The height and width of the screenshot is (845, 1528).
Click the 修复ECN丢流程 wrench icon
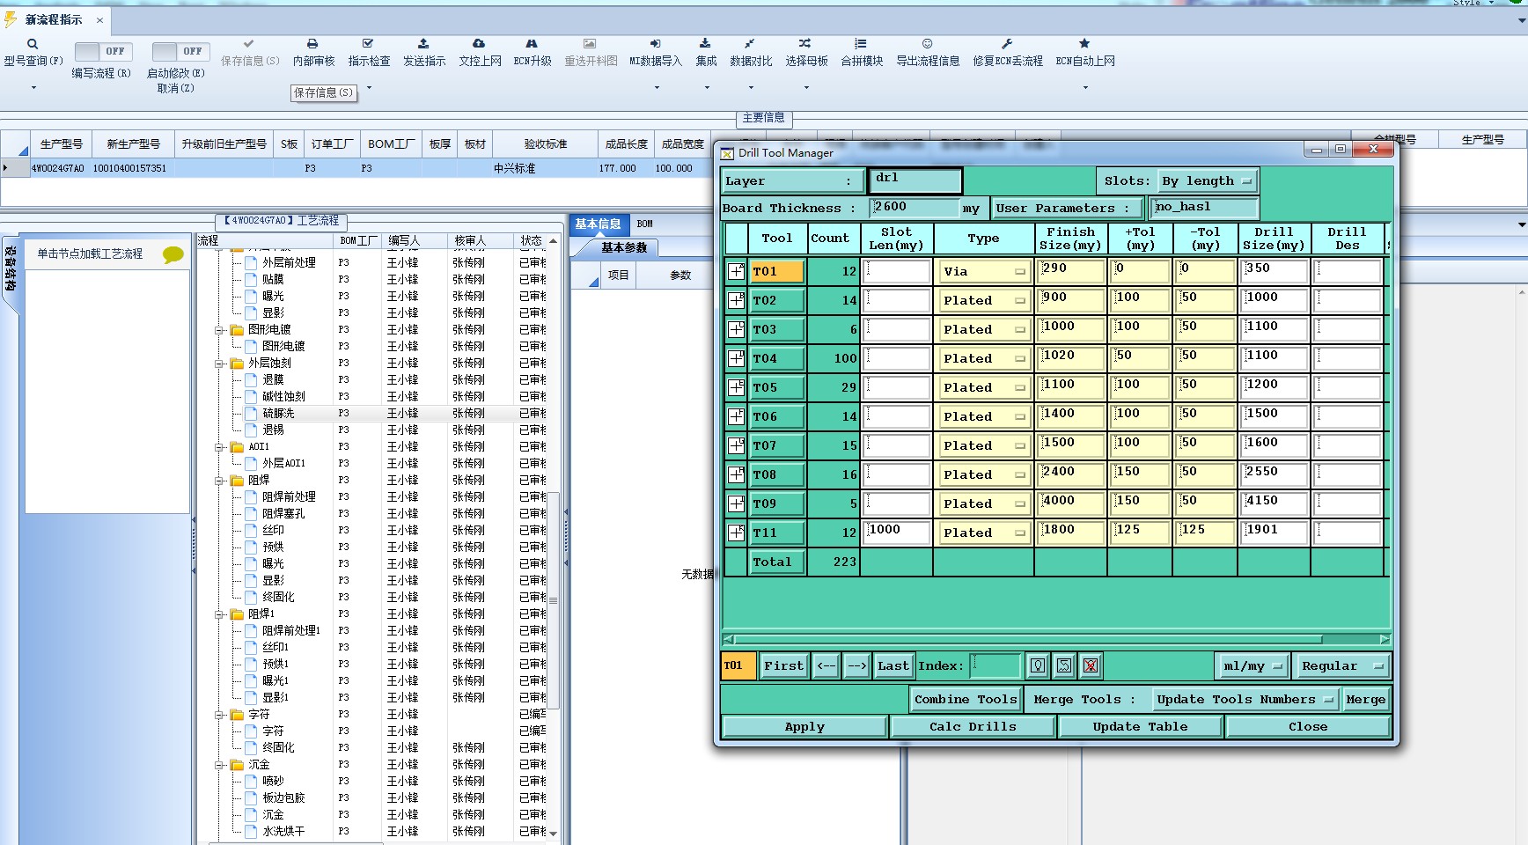(1007, 44)
